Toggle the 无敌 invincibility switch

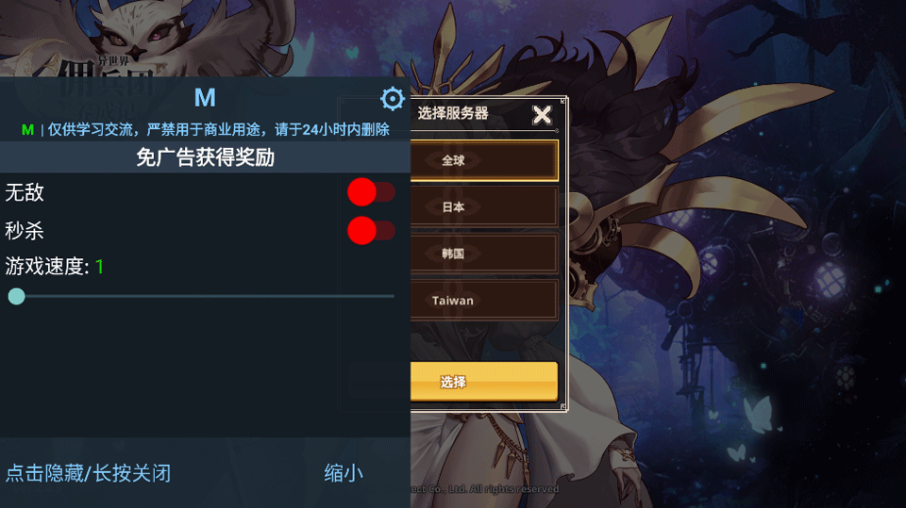click(x=371, y=192)
